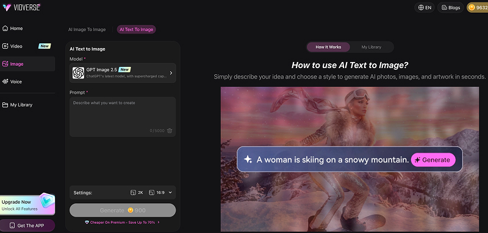Select the AI Text To Image tab
488x233 pixels.
[x=136, y=29]
